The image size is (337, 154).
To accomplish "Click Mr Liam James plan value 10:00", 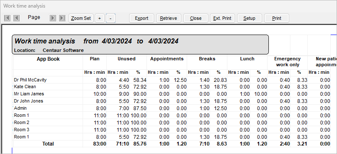I will (x=100, y=94).
